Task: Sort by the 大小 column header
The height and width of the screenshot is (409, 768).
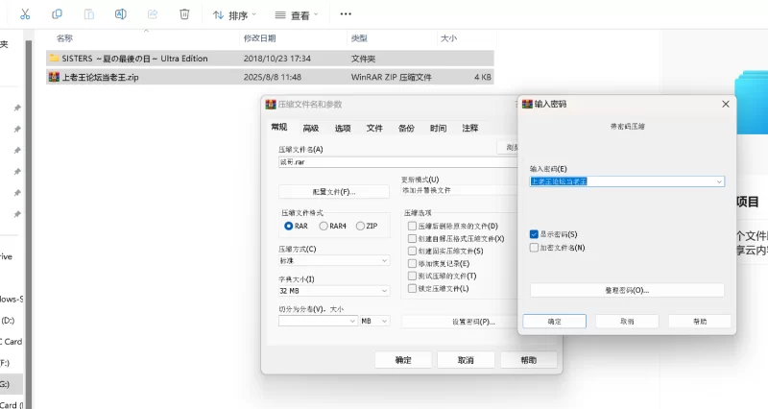Action: tap(448, 38)
